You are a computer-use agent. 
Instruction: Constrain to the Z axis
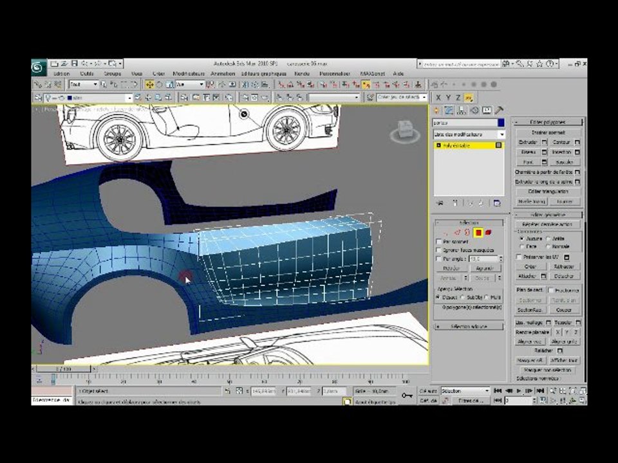(x=458, y=98)
